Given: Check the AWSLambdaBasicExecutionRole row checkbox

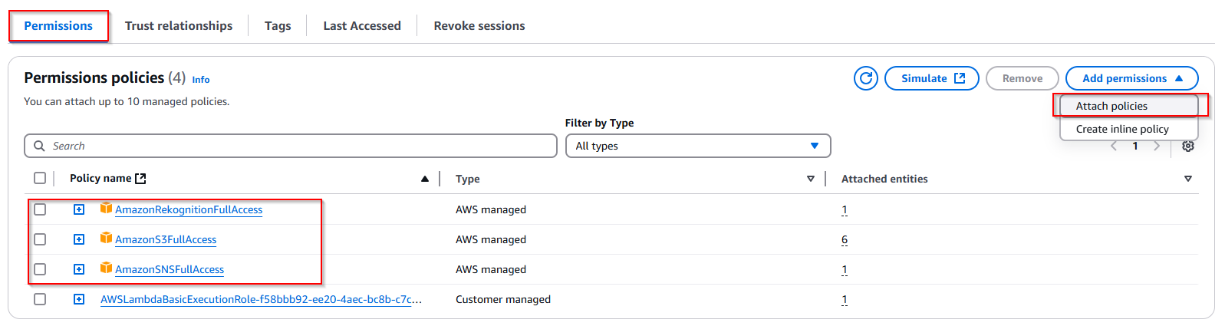Looking at the screenshot, I should click(40, 299).
